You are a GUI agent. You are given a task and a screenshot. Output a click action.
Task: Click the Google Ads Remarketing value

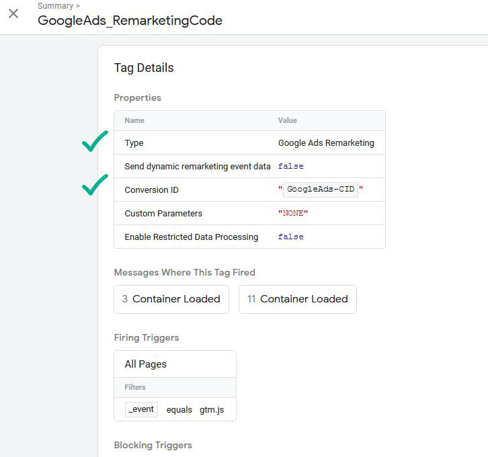pyautogui.click(x=326, y=143)
